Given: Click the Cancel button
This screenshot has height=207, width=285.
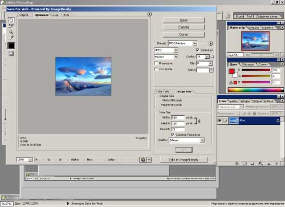Looking at the screenshot, I should [184, 27].
